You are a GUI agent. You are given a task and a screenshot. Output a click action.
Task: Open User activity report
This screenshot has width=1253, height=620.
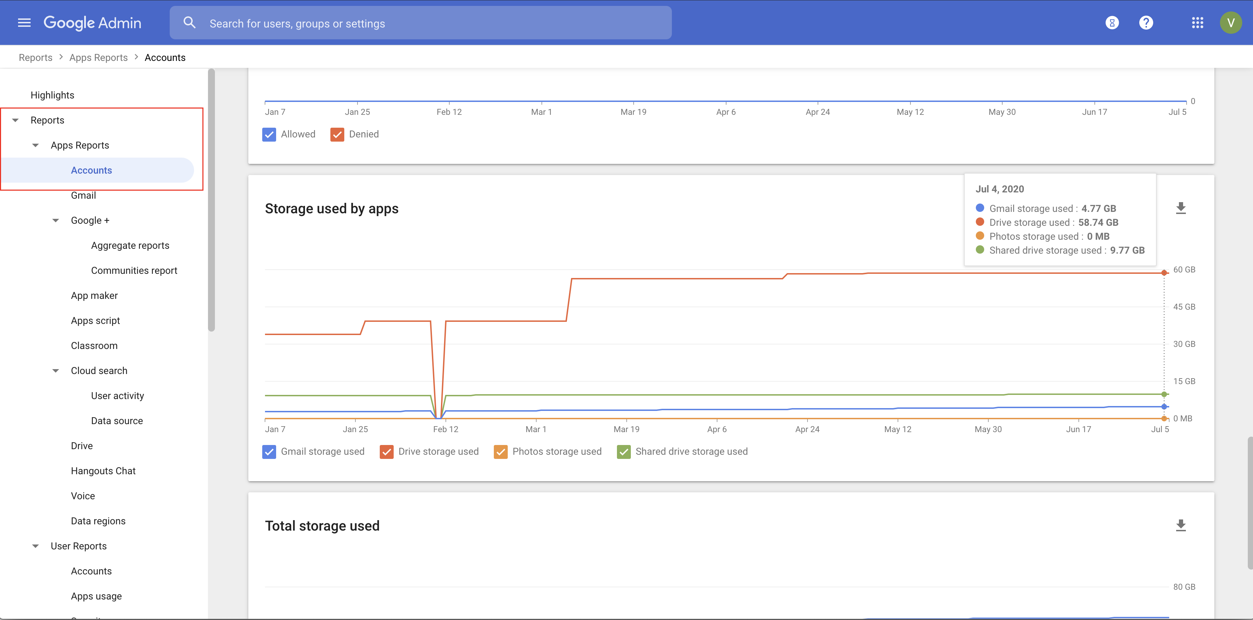pos(117,396)
